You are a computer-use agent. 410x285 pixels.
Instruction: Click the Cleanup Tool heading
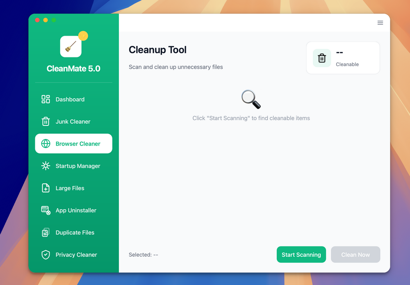pos(158,50)
